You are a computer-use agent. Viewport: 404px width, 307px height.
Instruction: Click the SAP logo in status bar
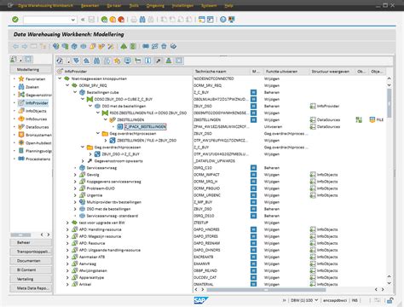click(x=201, y=300)
